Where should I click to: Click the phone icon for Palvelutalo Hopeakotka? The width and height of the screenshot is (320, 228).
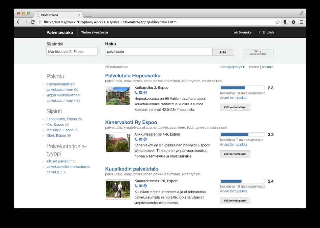[x=136, y=92]
